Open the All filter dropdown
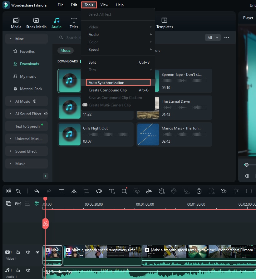256x279 pixels. pos(213,37)
